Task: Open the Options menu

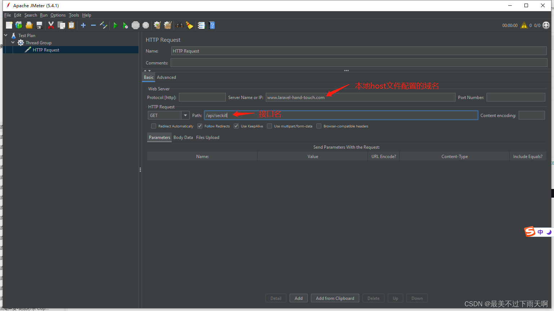Action: pyautogui.click(x=58, y=15)
